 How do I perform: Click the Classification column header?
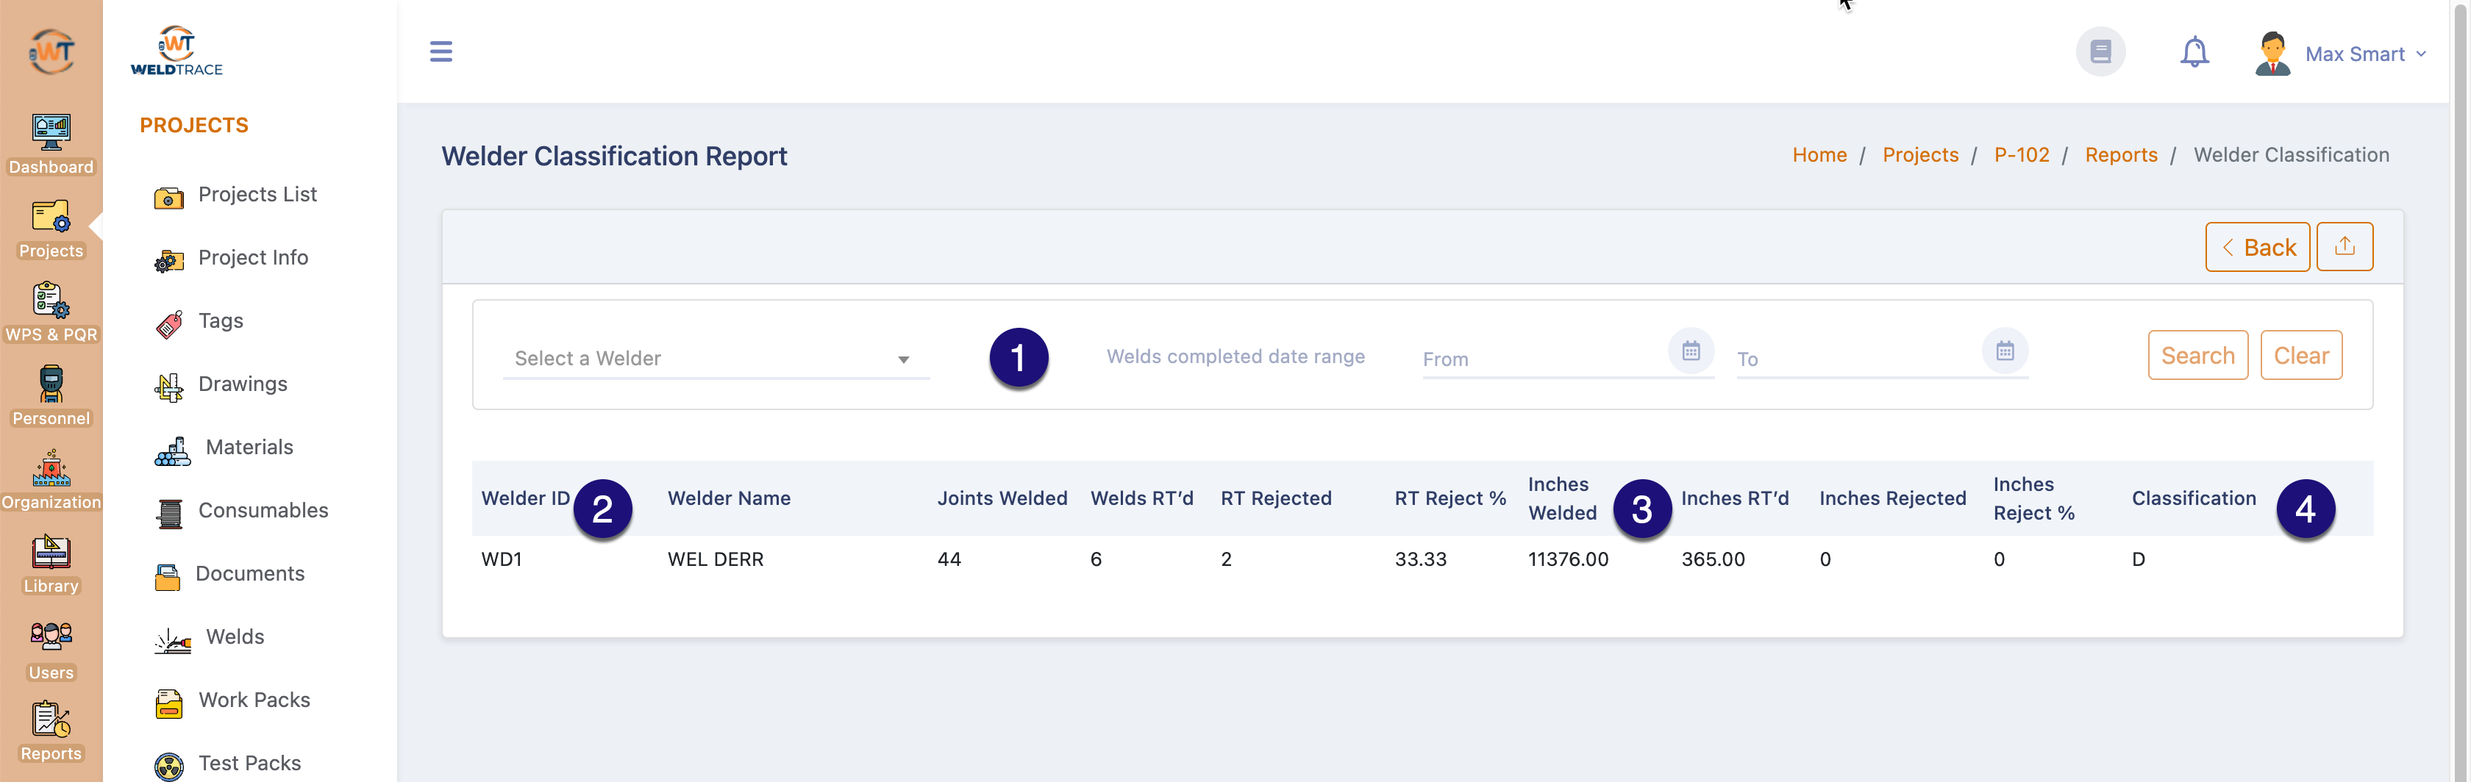tap(2193, 498)
